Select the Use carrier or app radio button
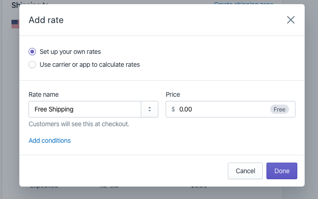 pyautogui.click(x=32, y=64)
